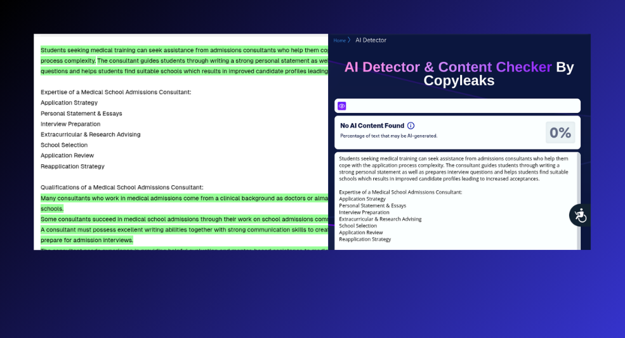Click 'Reapplication Strategy' in the left document

[72, 166]
